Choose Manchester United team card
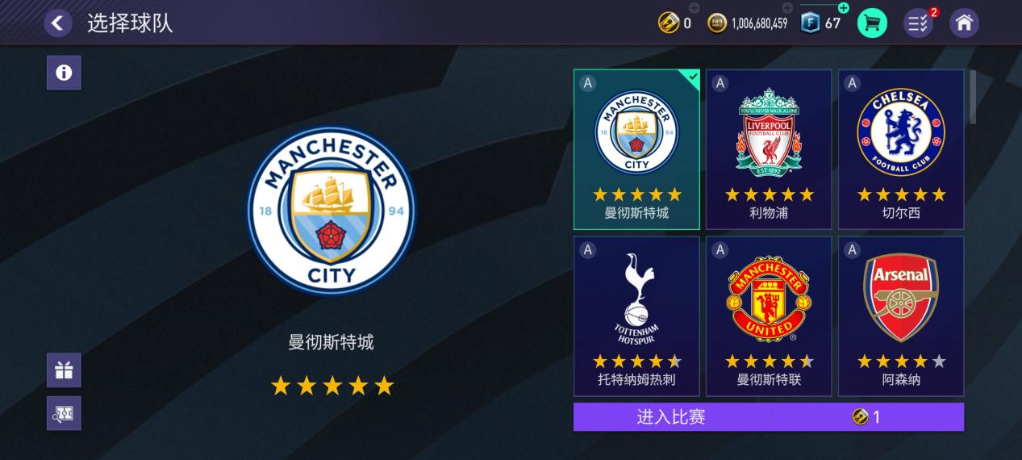 769,316
